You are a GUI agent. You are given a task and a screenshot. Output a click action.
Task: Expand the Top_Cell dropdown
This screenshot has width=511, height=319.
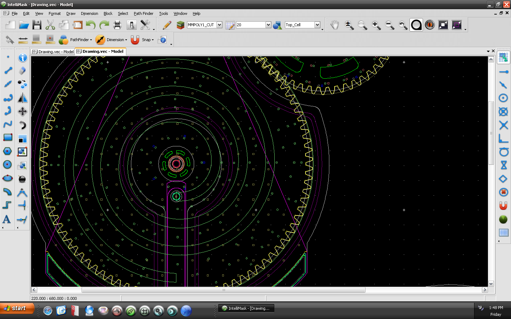[317, 25]
